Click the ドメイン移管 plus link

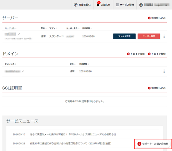[x=157, y=54]
